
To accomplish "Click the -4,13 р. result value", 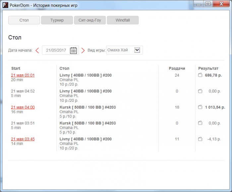I will [214, 139].
